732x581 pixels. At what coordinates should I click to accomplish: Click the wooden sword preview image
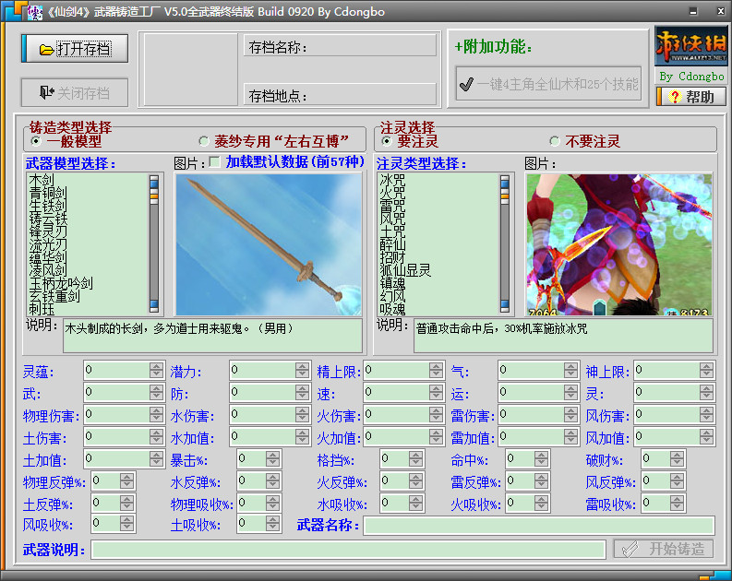269,244
